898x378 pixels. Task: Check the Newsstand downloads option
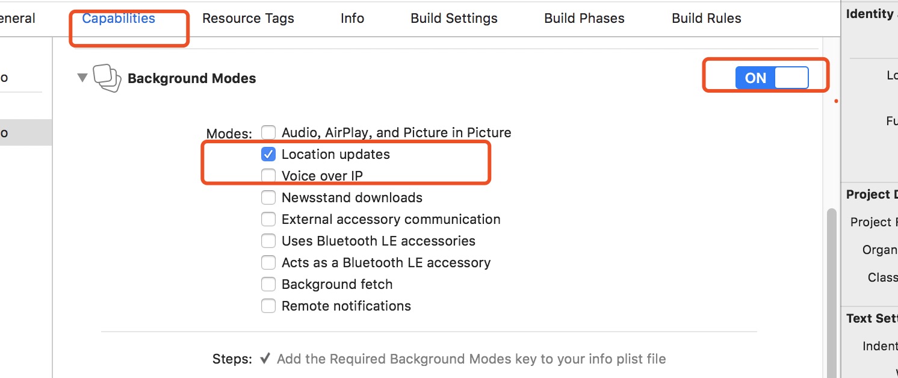[268, 197]
